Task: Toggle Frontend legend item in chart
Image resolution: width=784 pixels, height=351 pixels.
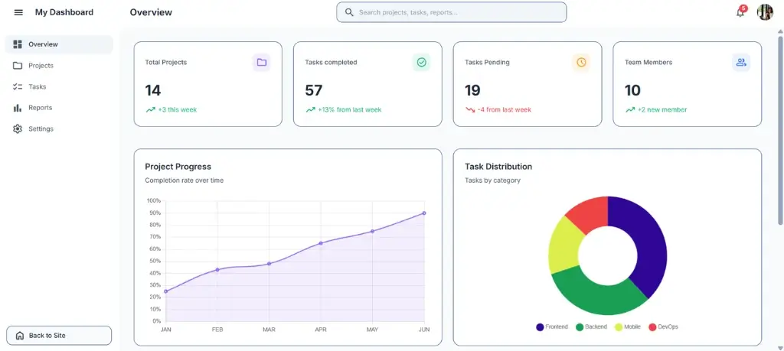Action: pyautogui.click(x=552, y=327)
